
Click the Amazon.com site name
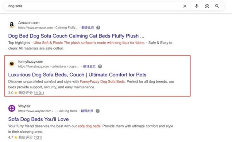(29, 23)
